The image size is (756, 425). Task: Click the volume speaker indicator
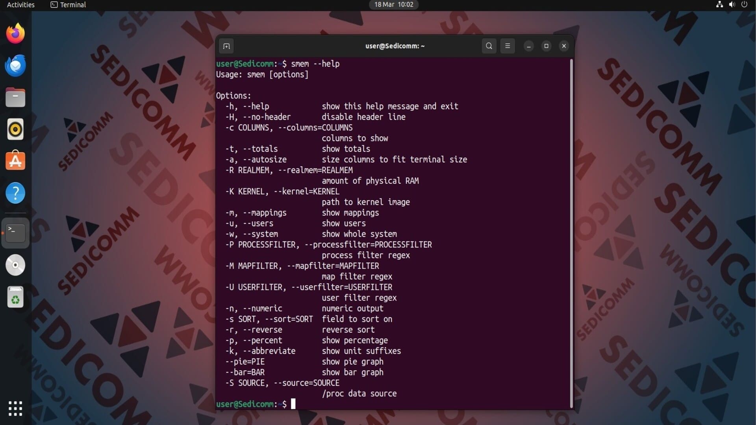tap(732, 5)
